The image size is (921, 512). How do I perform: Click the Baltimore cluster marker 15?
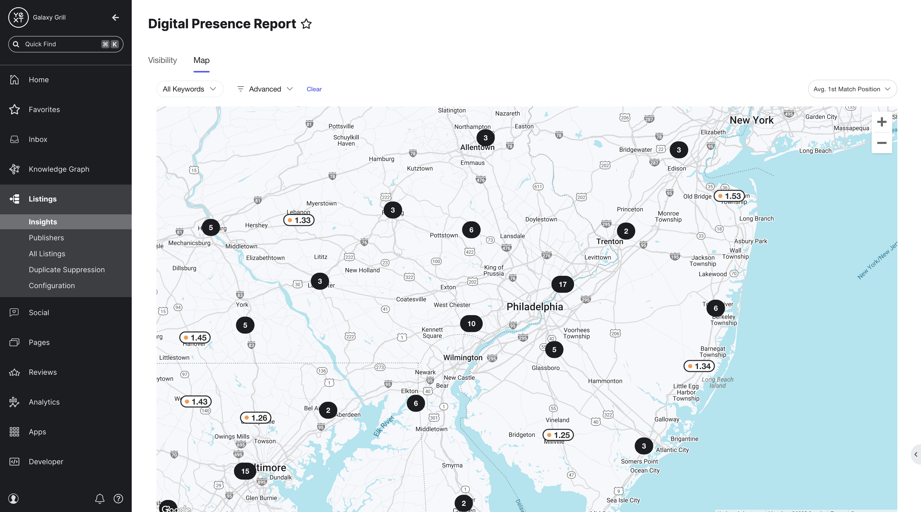(x=245, y=471)
